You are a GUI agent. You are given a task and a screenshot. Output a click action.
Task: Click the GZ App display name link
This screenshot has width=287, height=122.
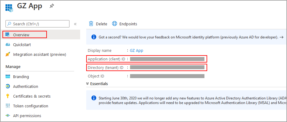(x=136, y=51)
